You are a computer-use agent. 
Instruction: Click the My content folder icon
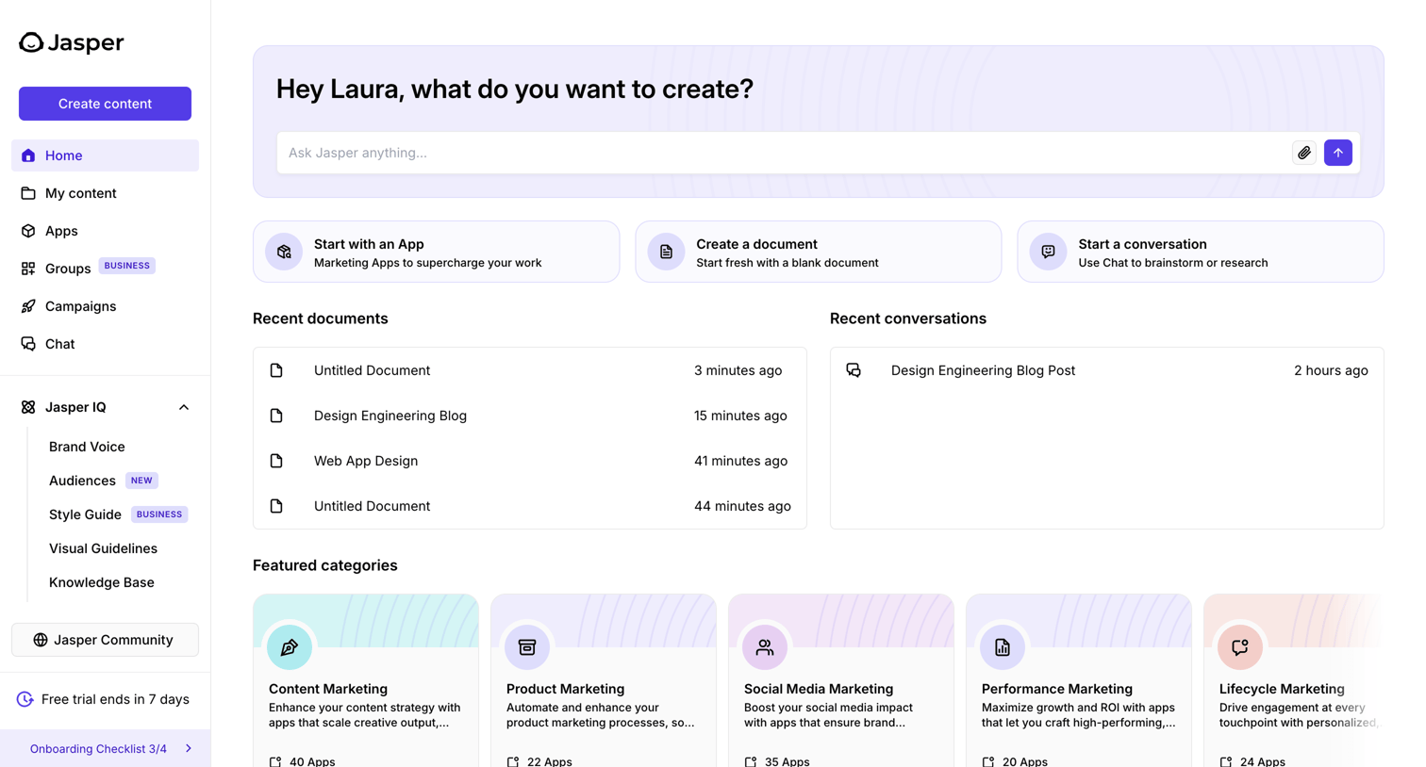coord(28,193)
